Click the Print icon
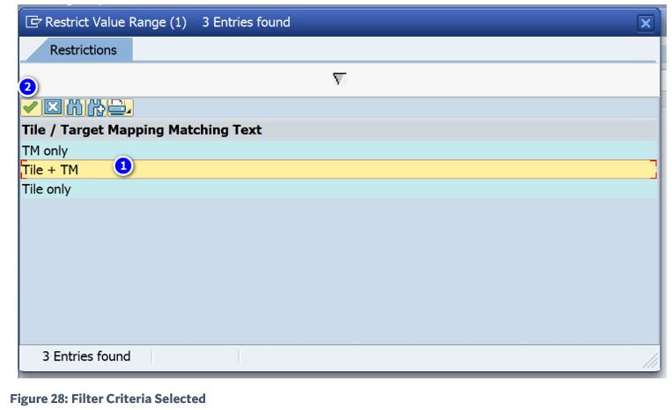Viewport: 672px width, 410px height. tap(114, 108)
